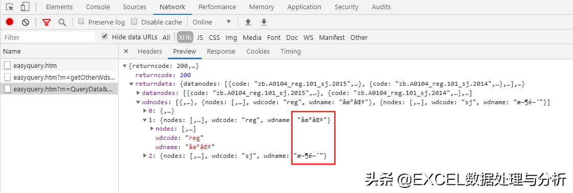
Task: Filter requests by CSS
Action: 214,37
